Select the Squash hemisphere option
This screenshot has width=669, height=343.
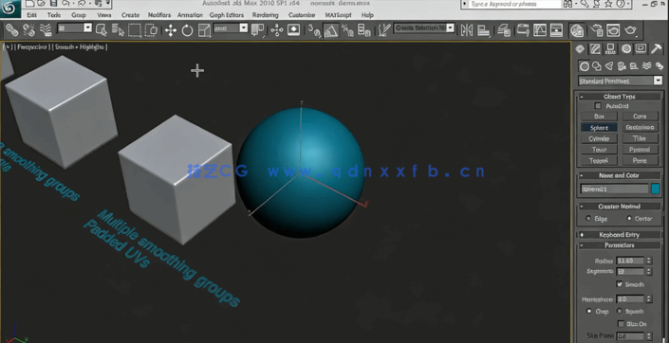click(x=619, y=312)
